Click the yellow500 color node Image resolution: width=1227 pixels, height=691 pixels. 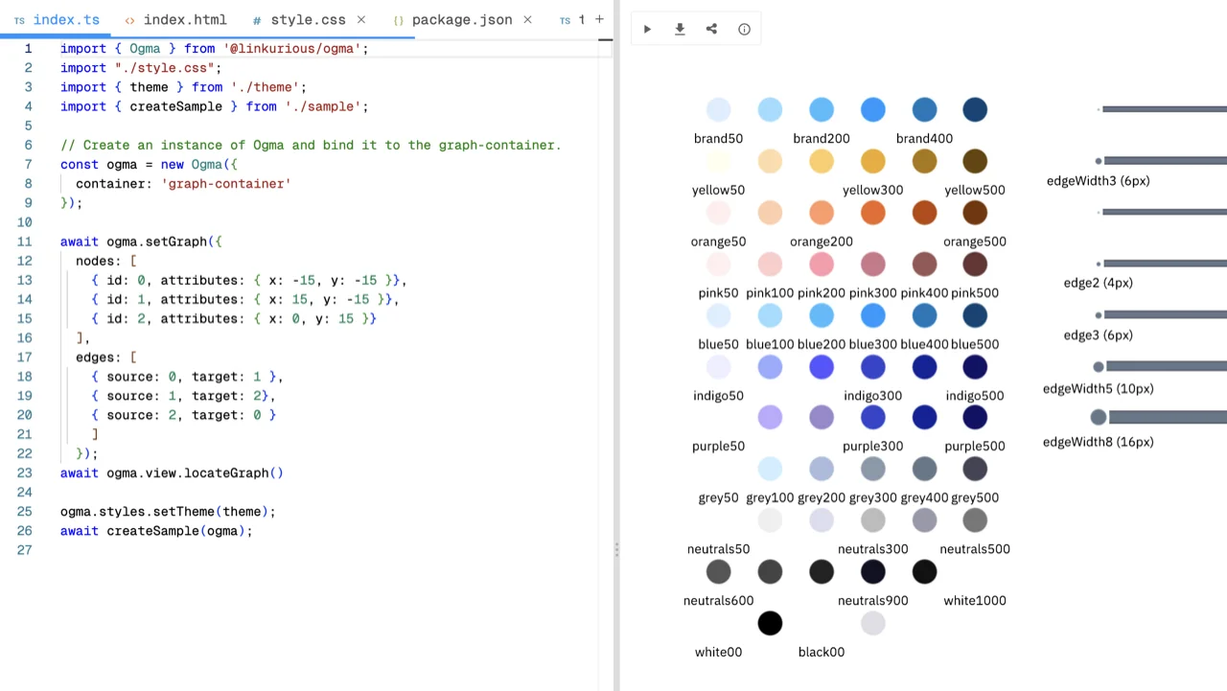point(975,161)
